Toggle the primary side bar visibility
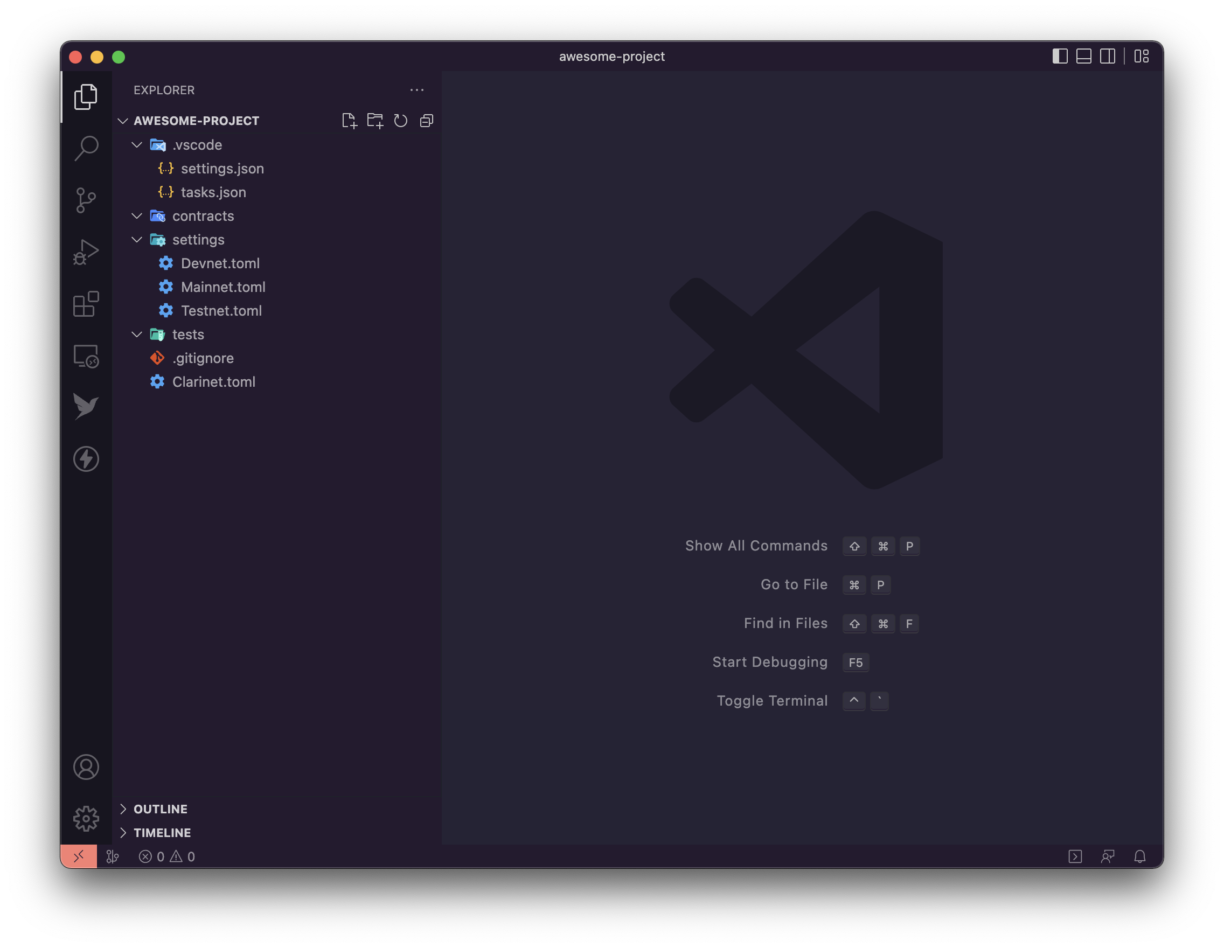The width and height of the screenshot is (1224, 948). [x=1060, y=57]
